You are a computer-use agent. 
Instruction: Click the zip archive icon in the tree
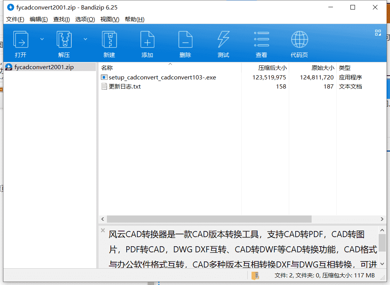9,67
